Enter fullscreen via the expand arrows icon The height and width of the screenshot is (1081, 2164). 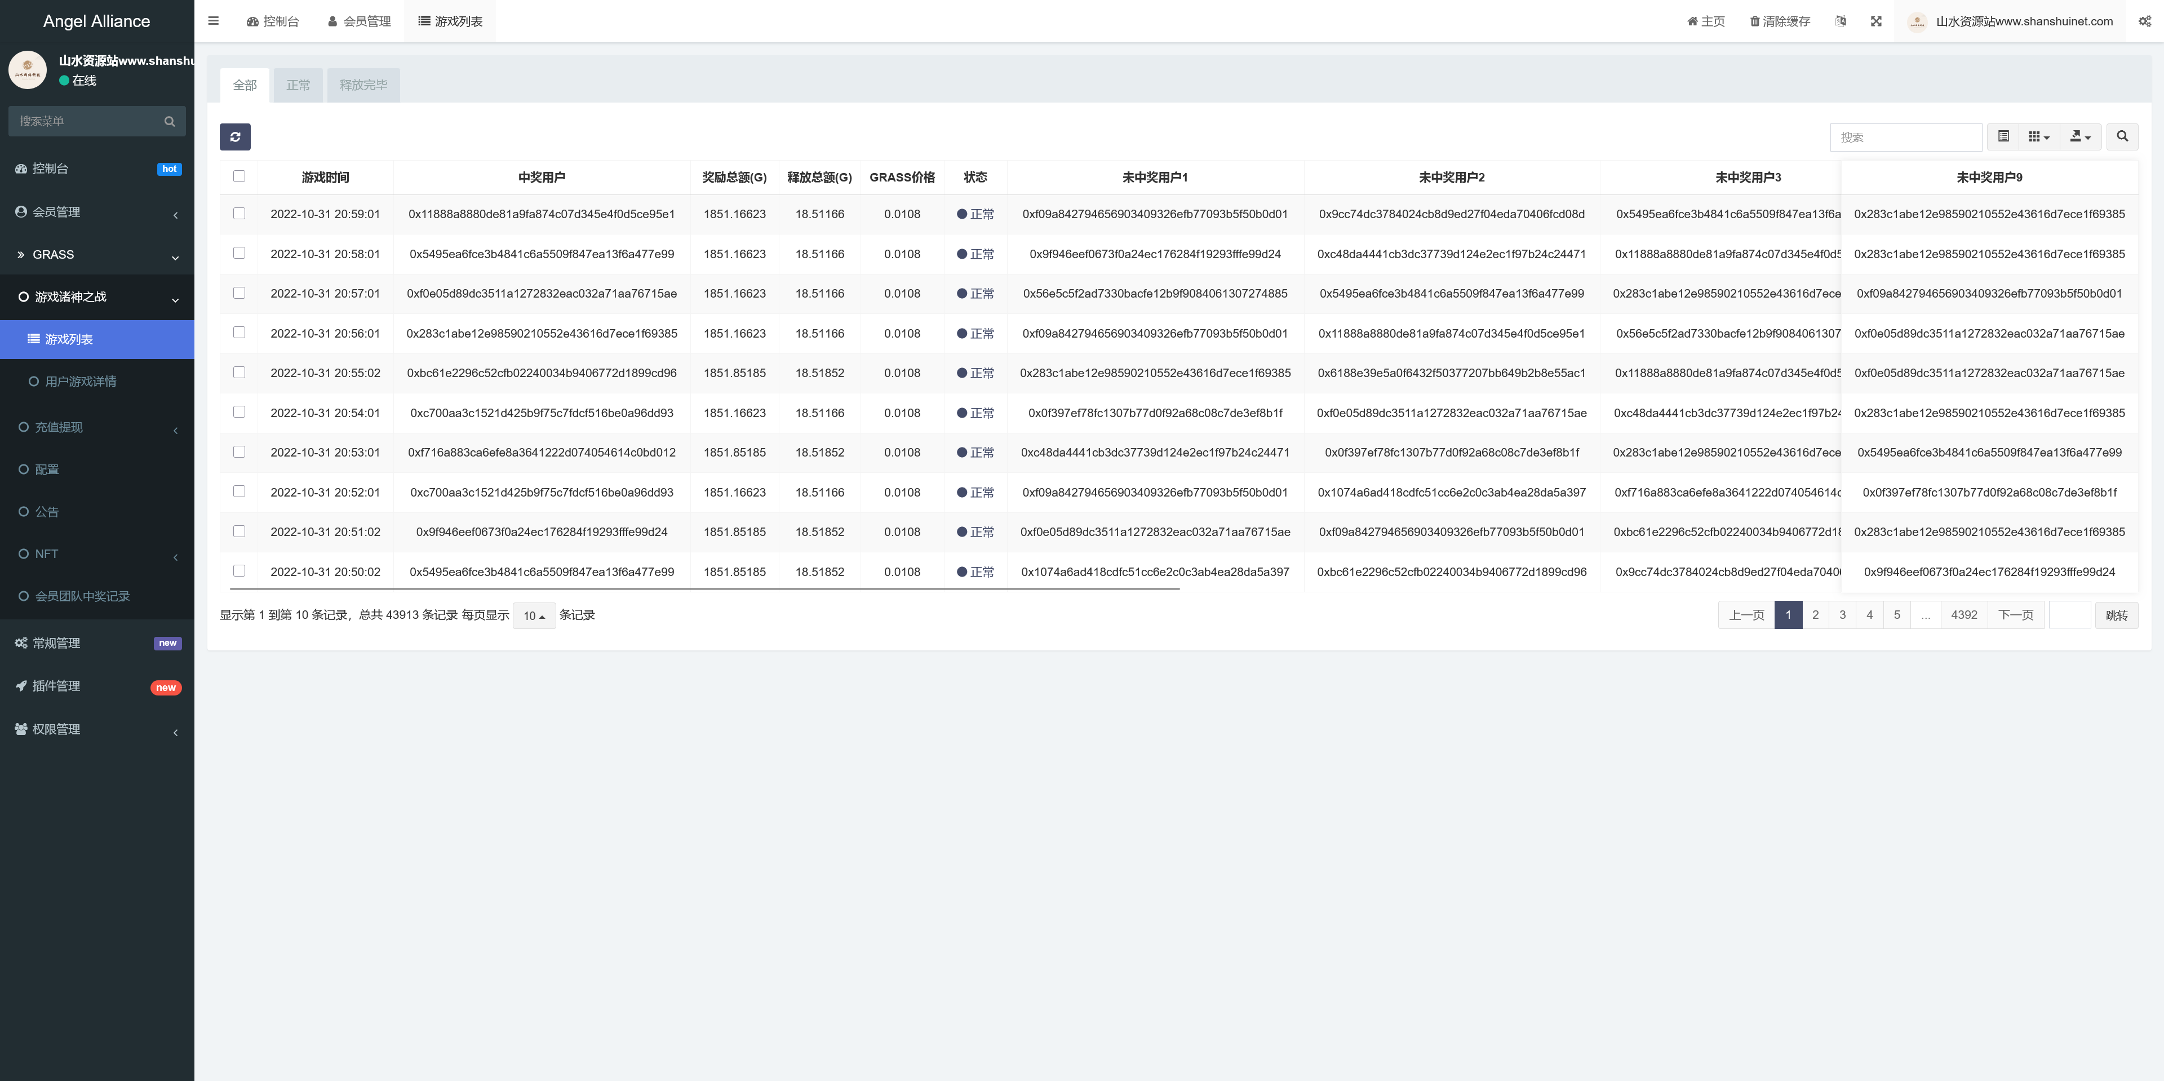[x=1876, y=21]
